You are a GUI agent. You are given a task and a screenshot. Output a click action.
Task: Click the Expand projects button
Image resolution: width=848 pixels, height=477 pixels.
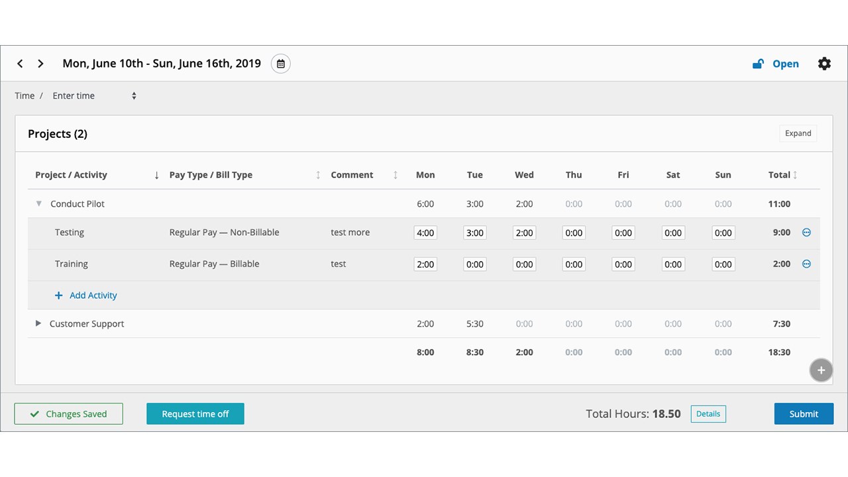(798, 133)
